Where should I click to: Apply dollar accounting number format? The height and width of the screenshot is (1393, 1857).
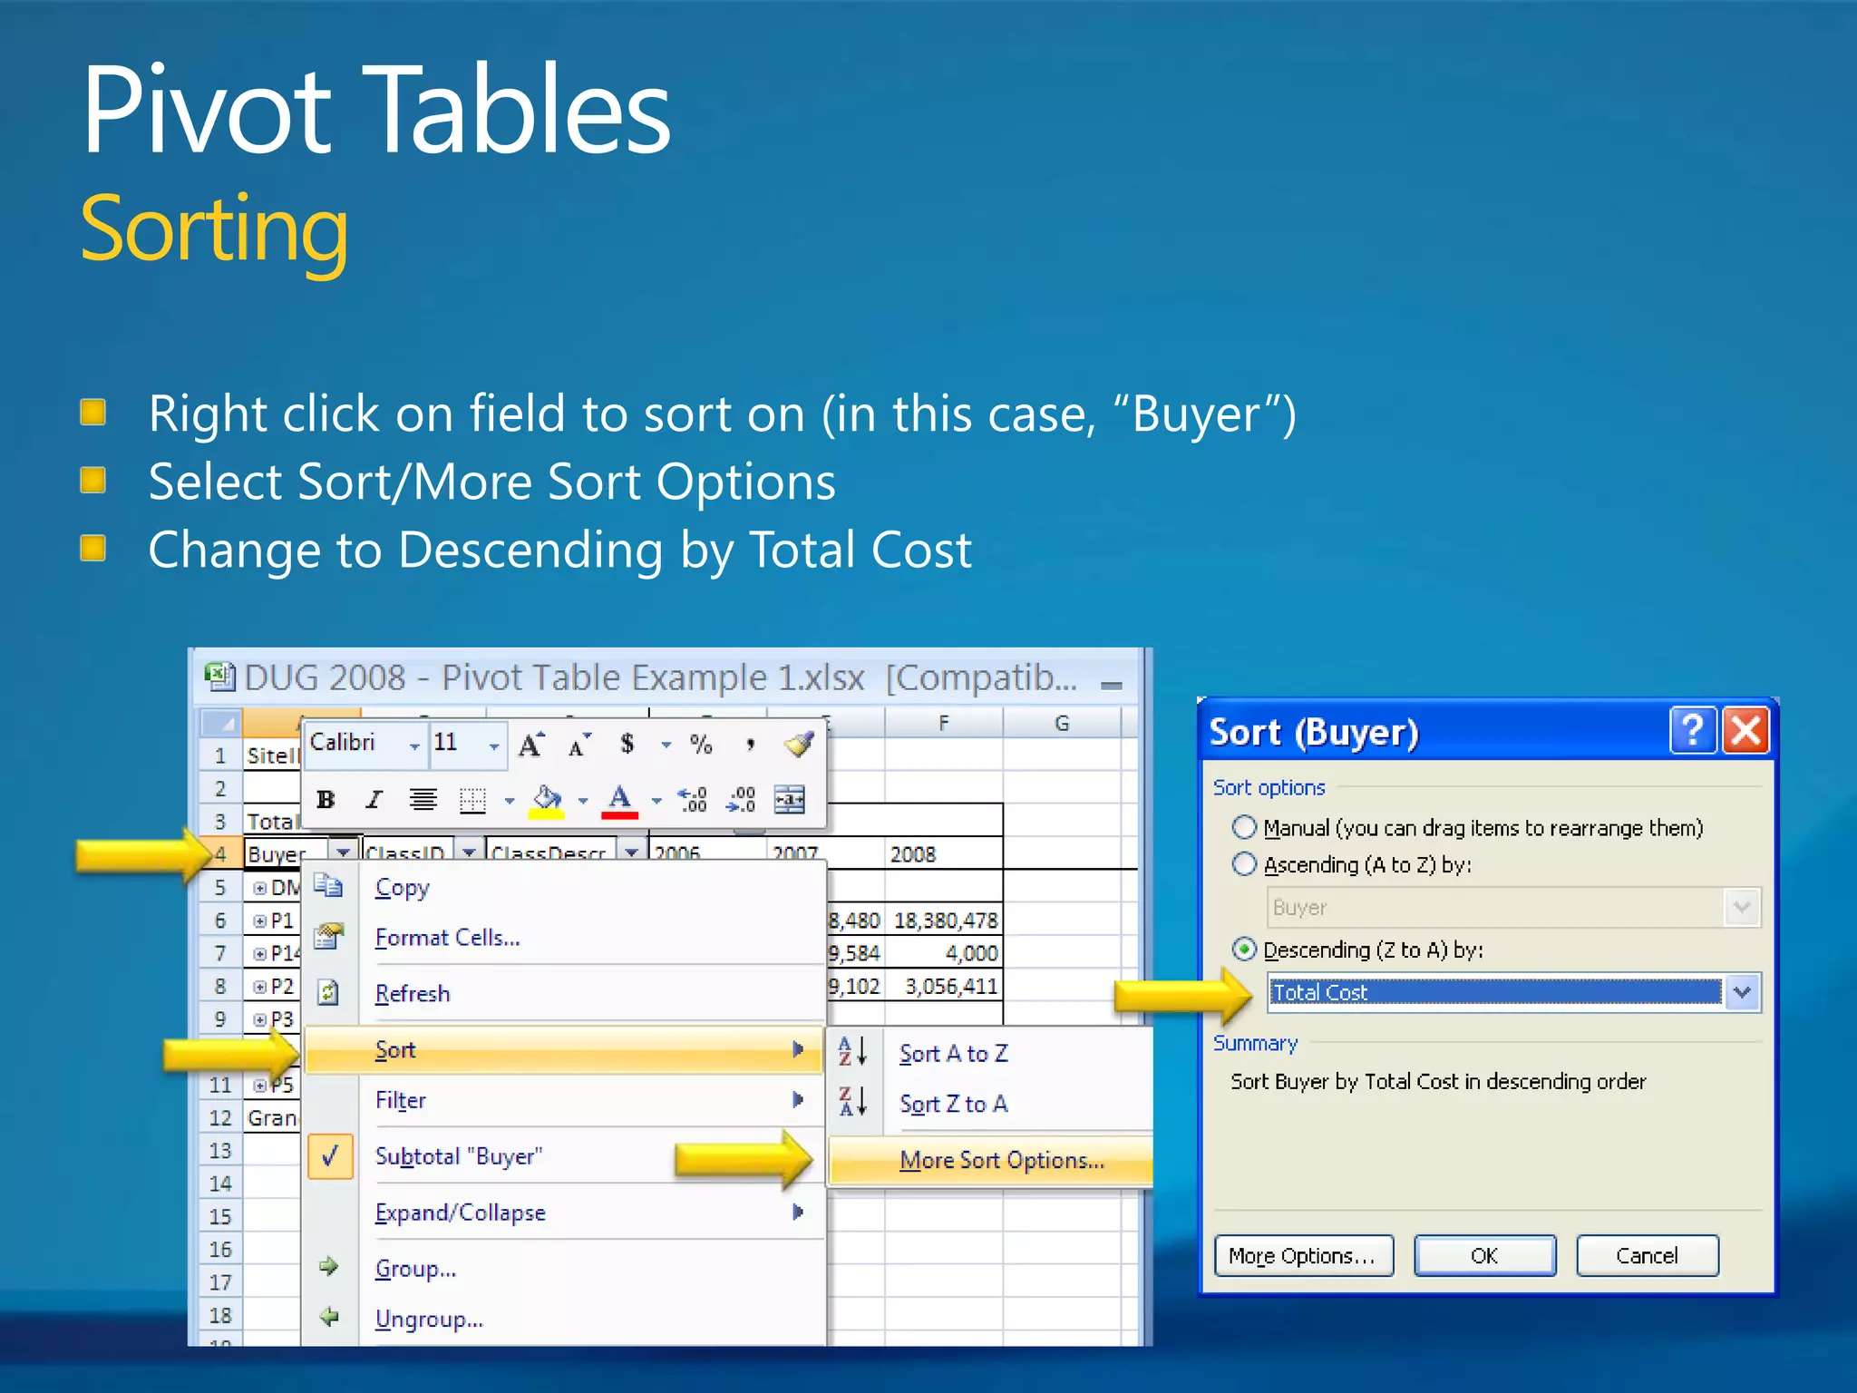pos(627,745)
